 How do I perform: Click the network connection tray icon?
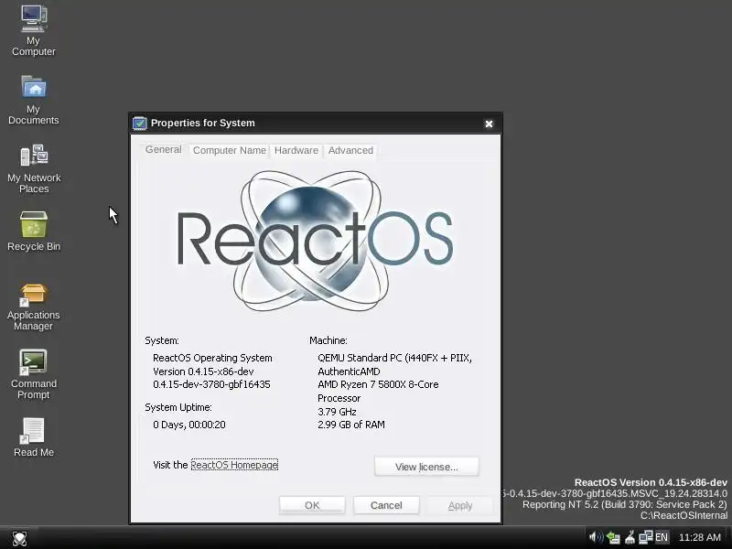pos(646,537)
